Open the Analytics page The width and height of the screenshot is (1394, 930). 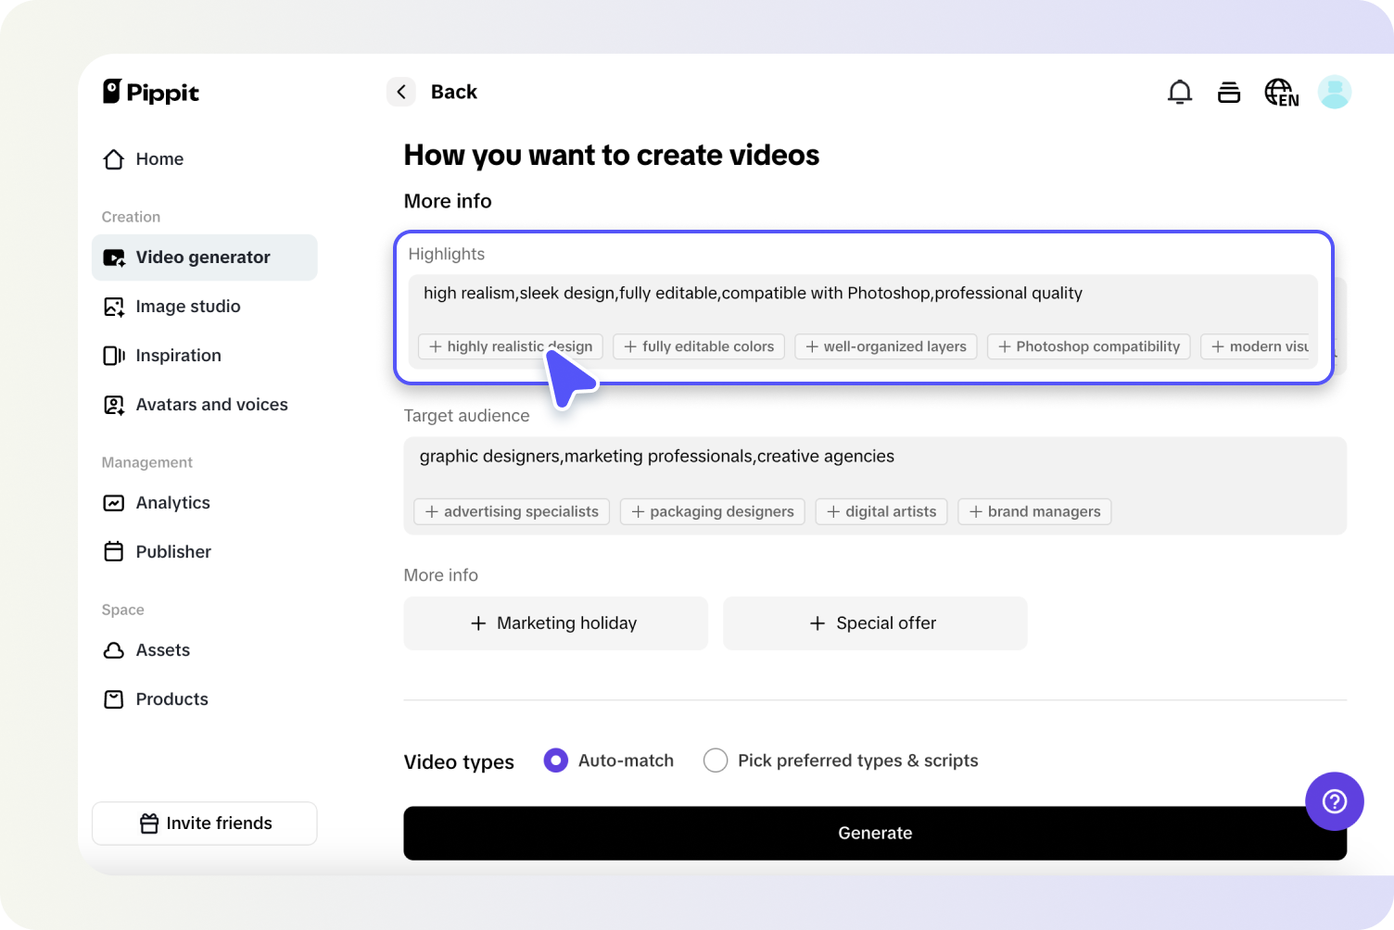172,503
